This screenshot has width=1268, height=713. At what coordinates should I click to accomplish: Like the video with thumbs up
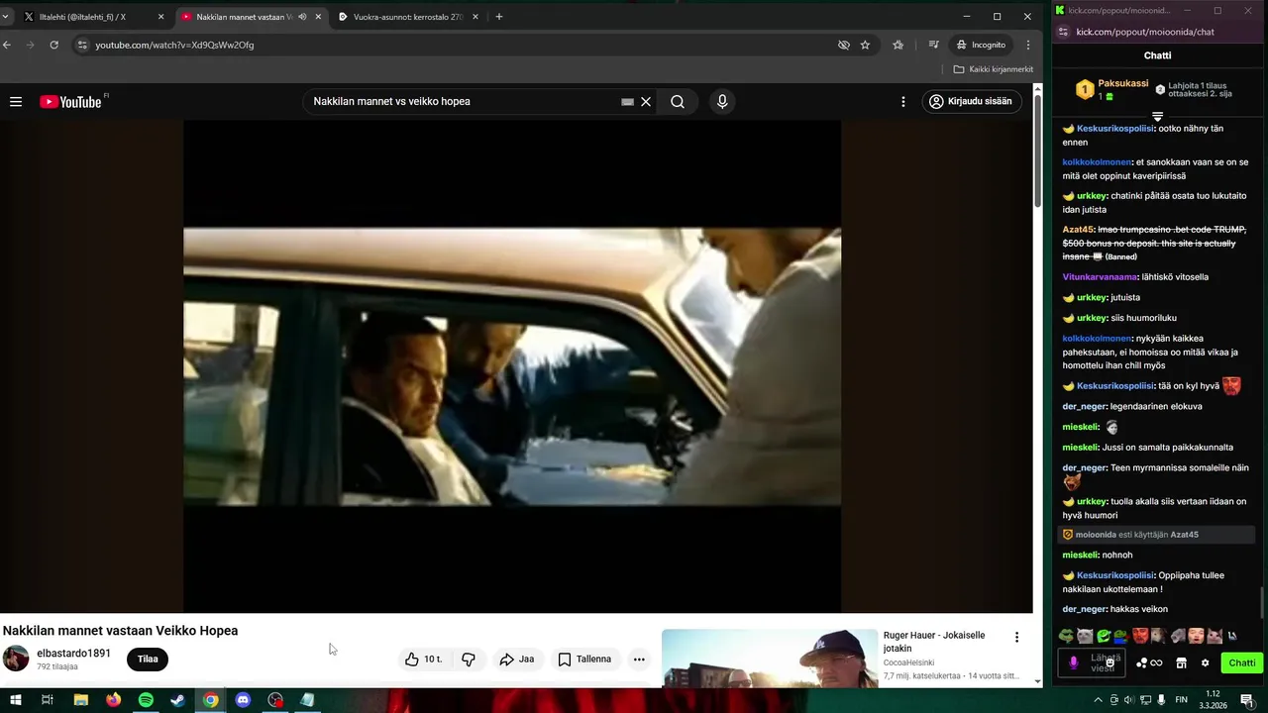(x=423, y=659)
